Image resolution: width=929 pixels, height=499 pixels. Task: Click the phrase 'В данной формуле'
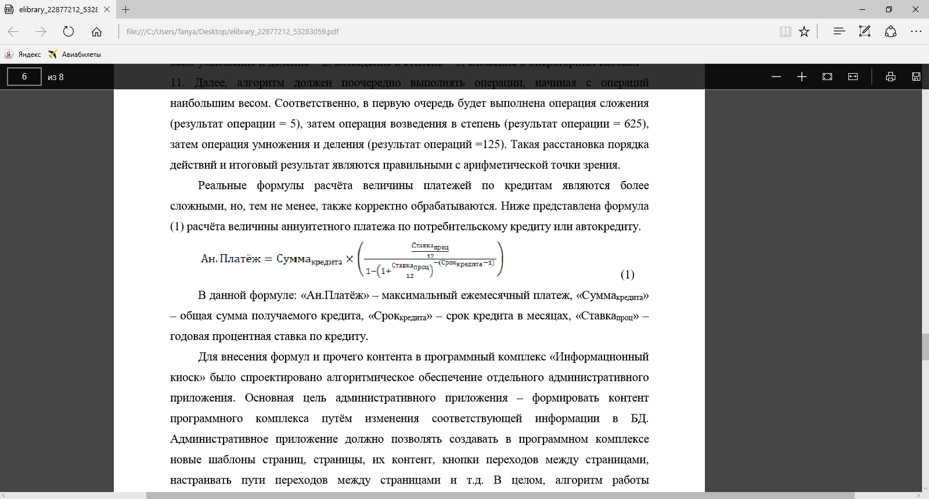(247, 295)
